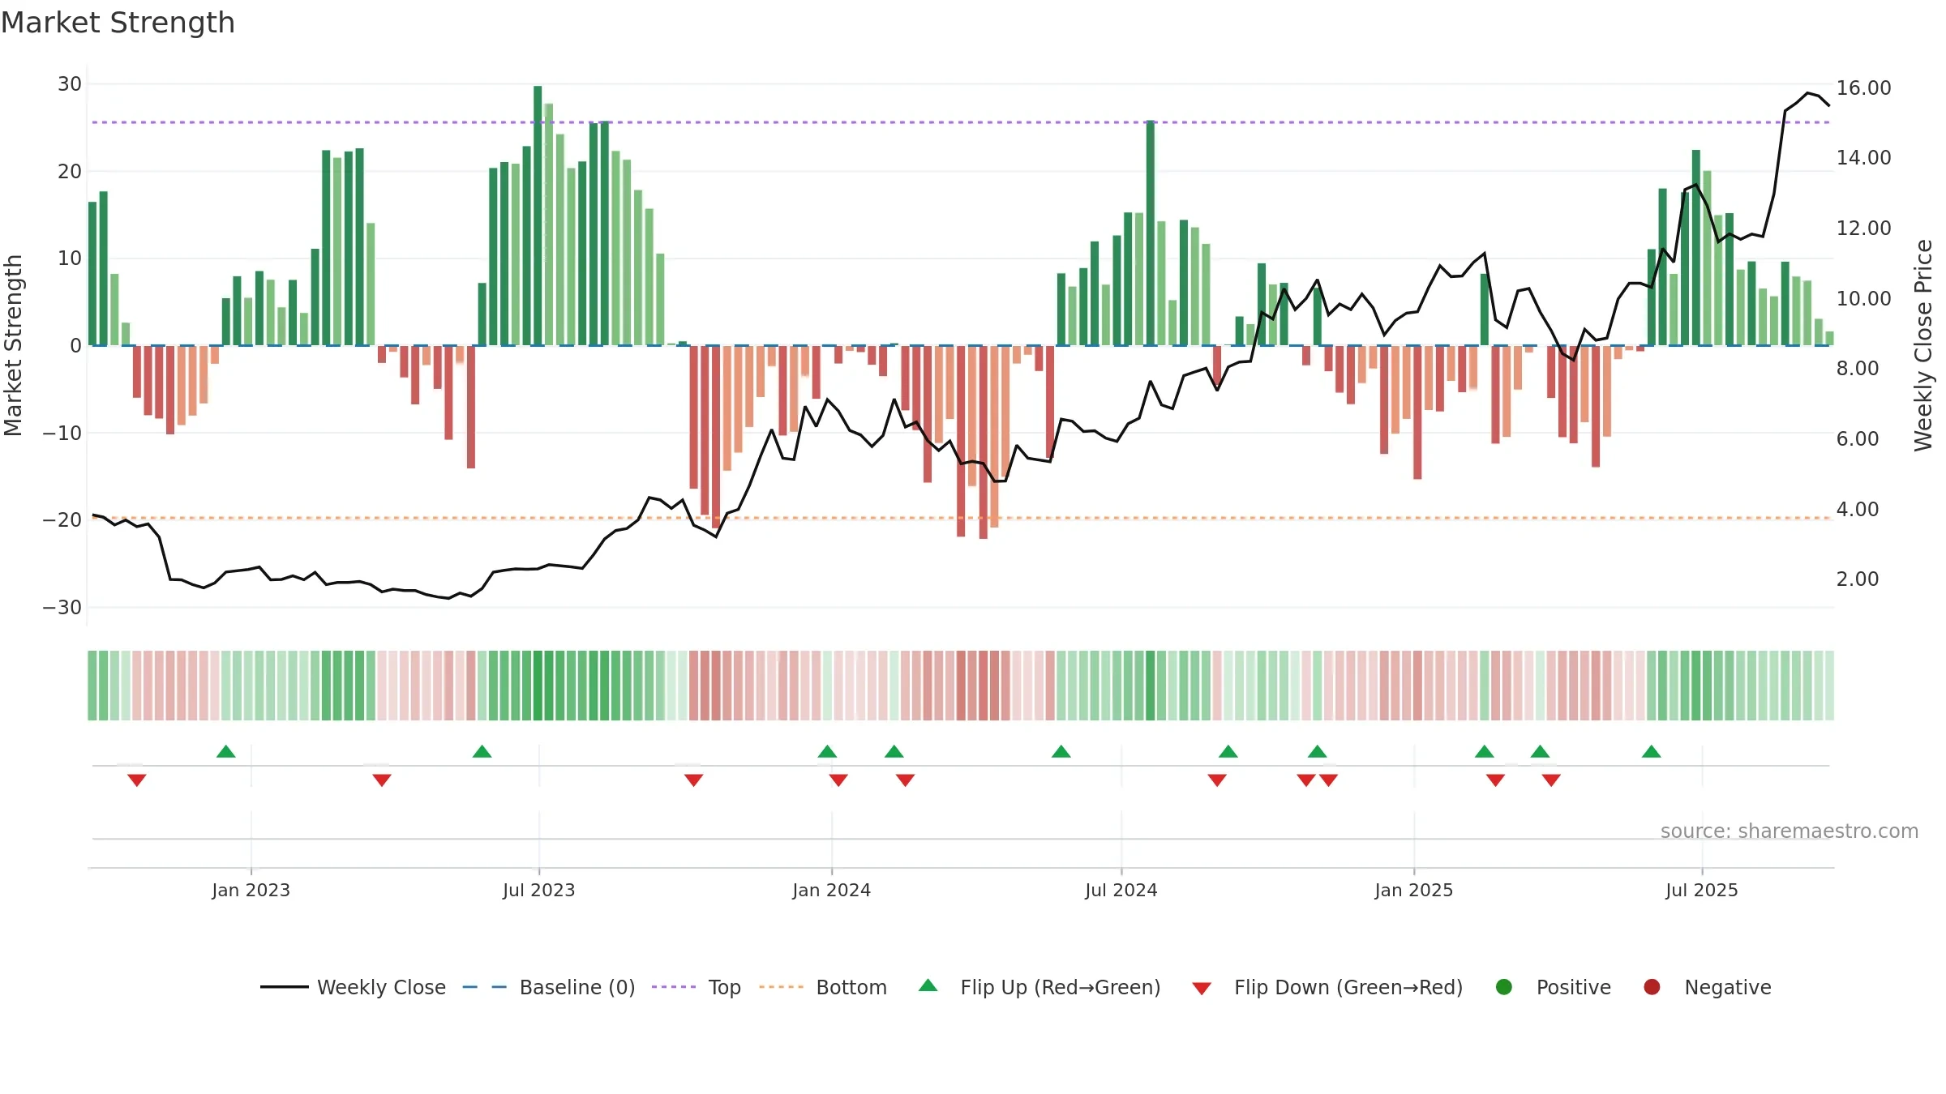Toggle the Flip Up (Red→Green) legend entry
Viewport: 1946px width, 1094px height.
(1039, 987)
